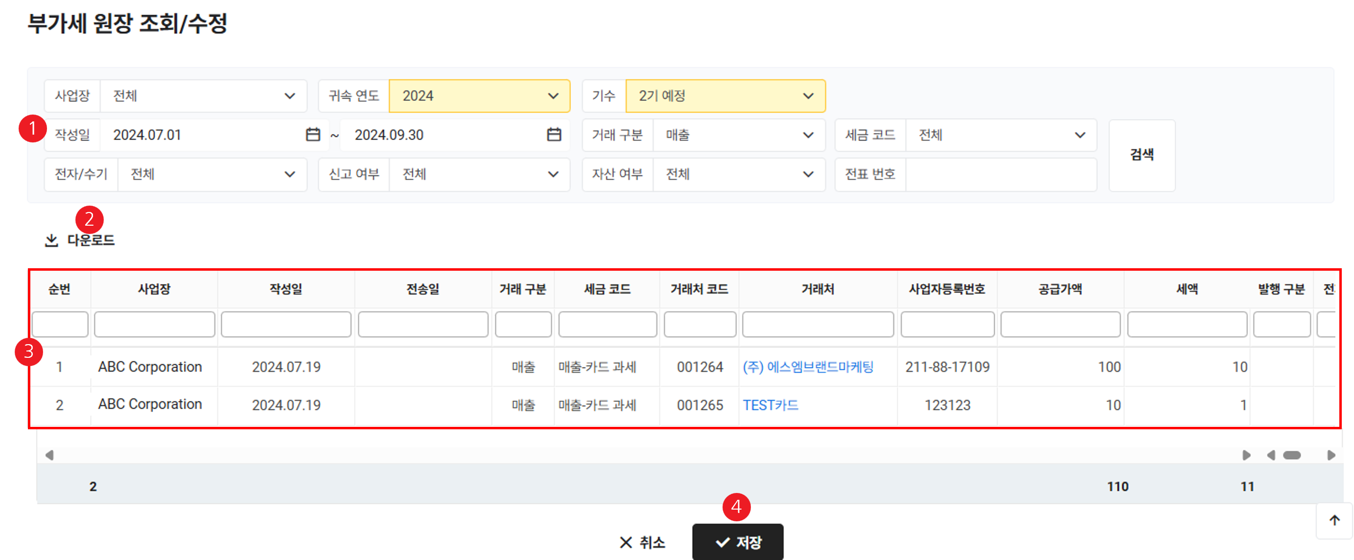The height and width of the screenshot is (560, 1354).
Task: Click the 다운로드 download icon
Action: point(51,240)
